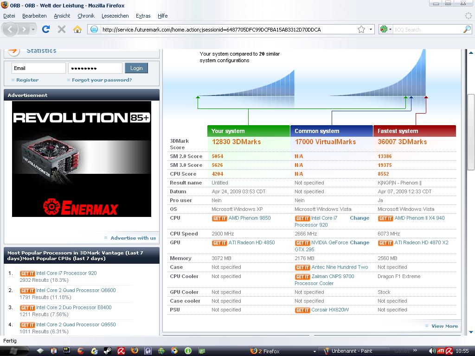
Task: Click the ATI tray icon
Action: click(441, 351)
